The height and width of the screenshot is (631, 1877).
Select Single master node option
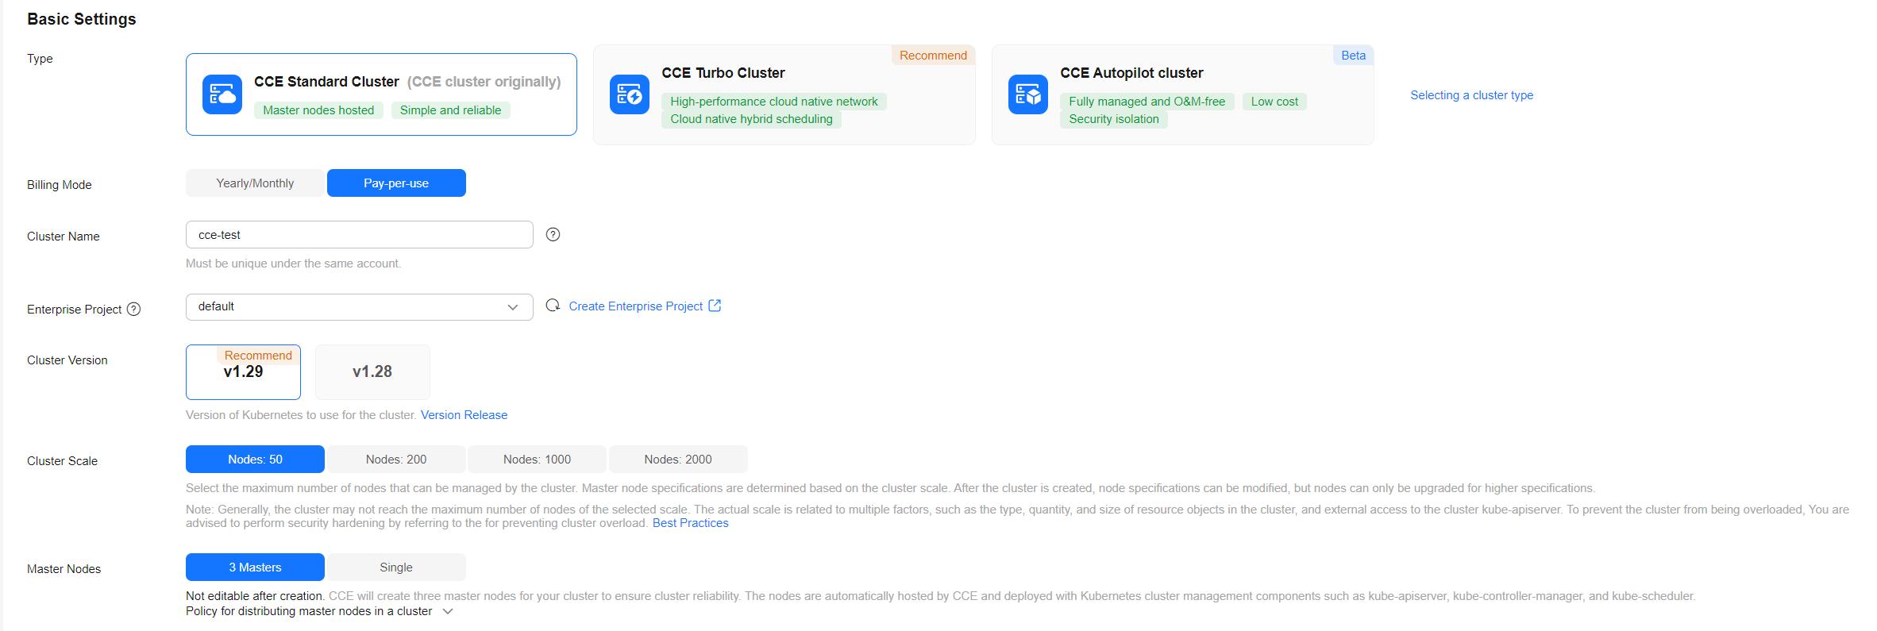pos(396,568)
